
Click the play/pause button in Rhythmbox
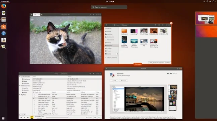coord(24,117)
